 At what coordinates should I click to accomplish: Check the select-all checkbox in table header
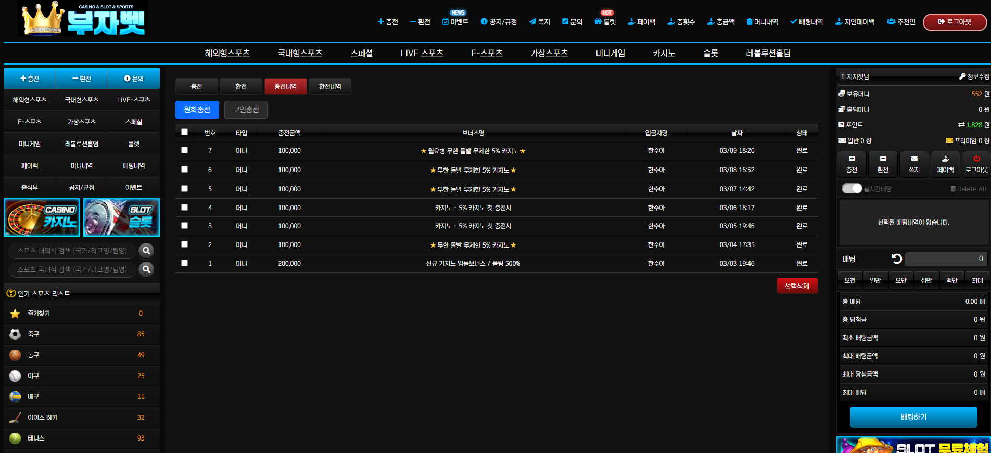tap(184, 132)
